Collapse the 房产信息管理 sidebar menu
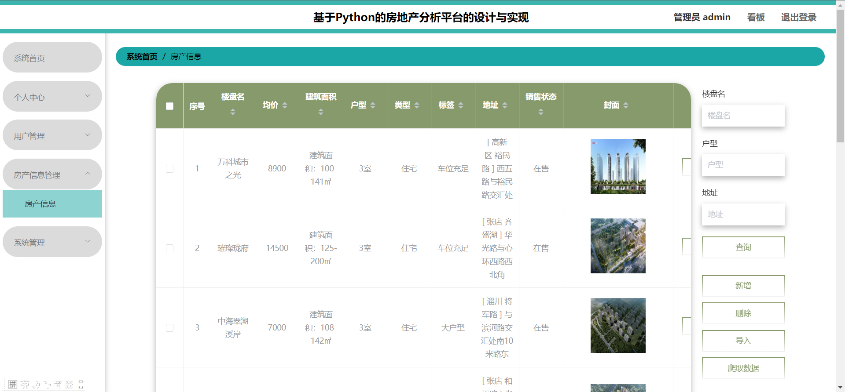Image resolution: width=845 pixels, height=392 pixels. pyautogui.click(x=52, y=174)
